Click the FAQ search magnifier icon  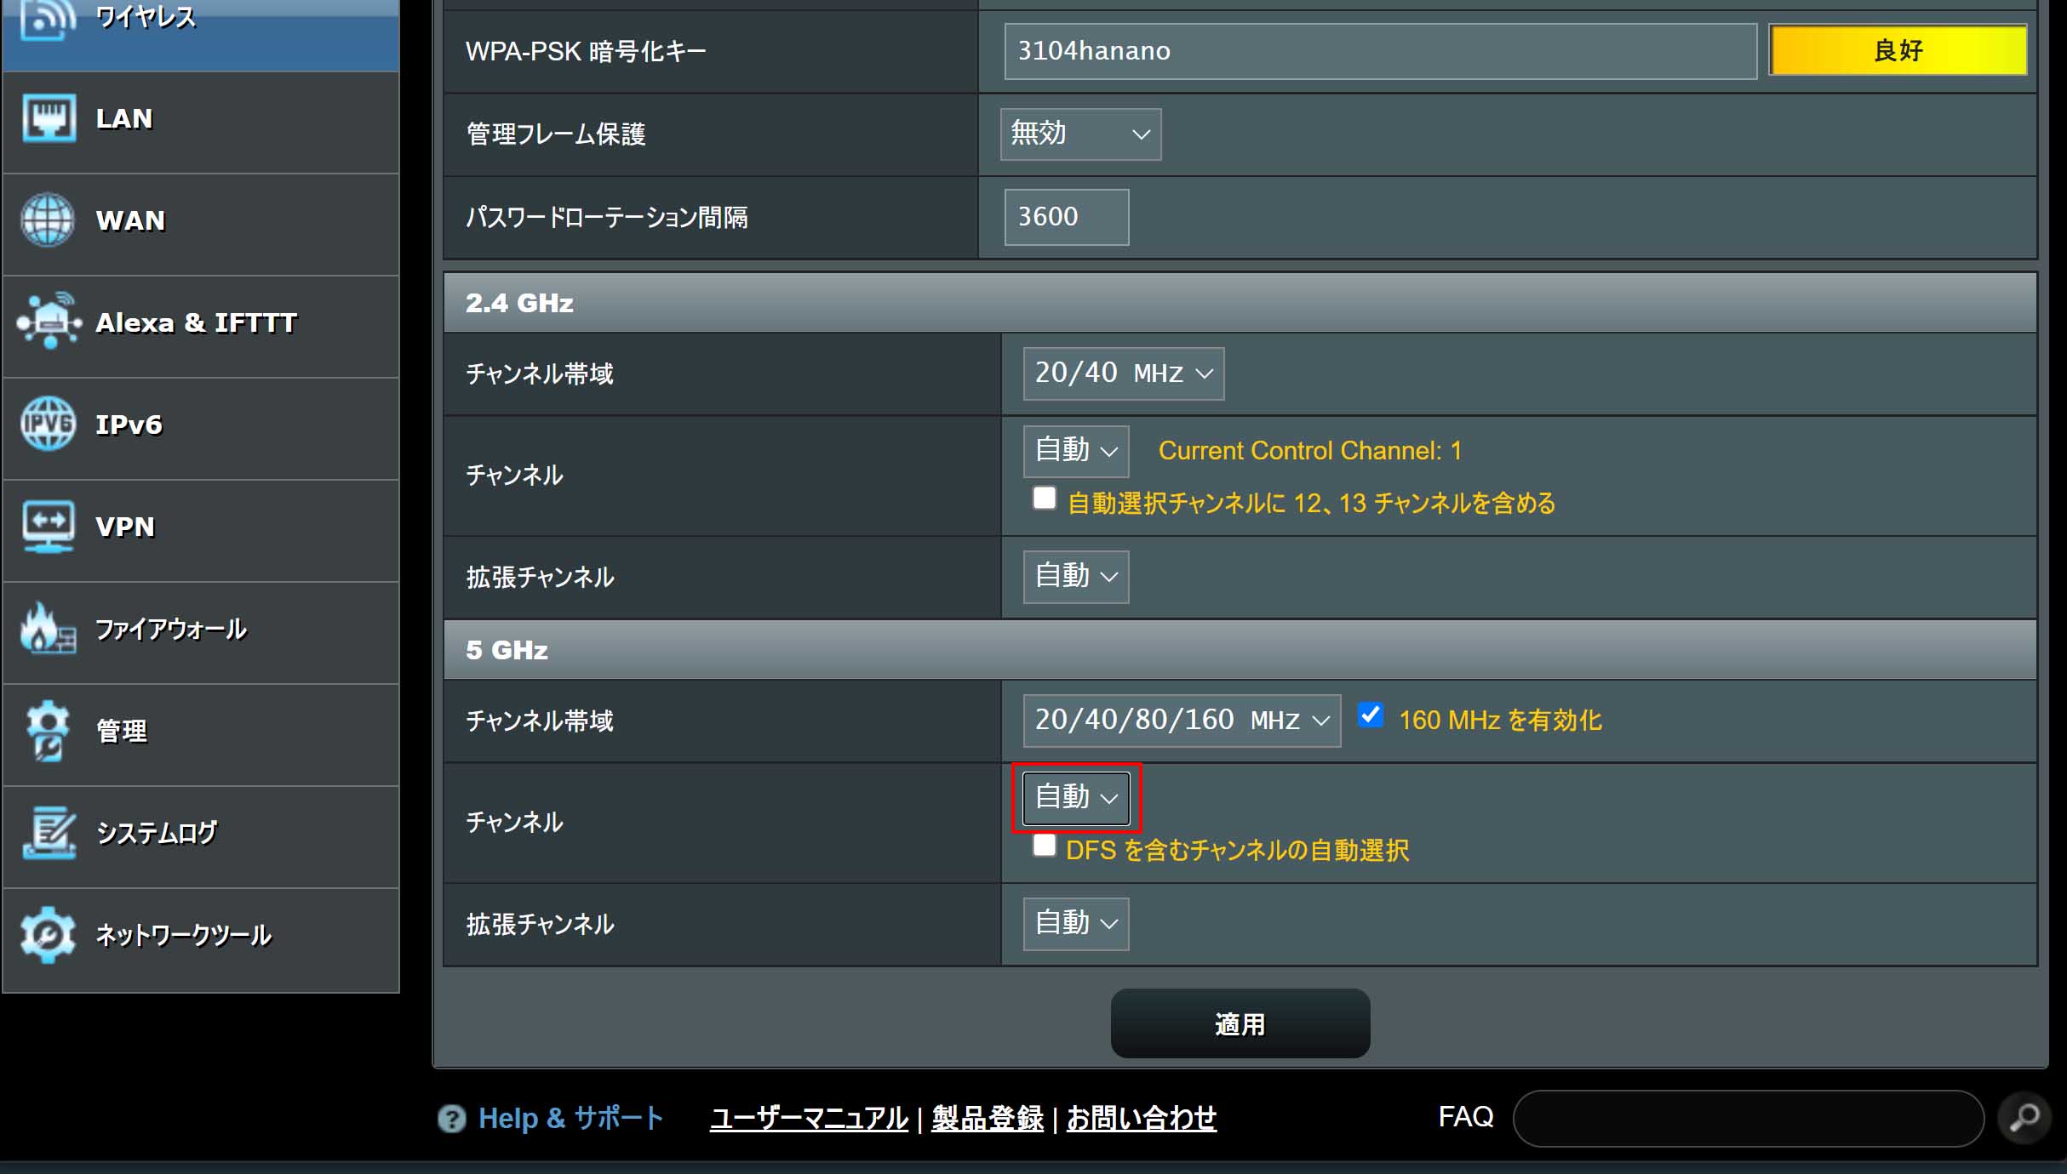coord(2024,1117)
